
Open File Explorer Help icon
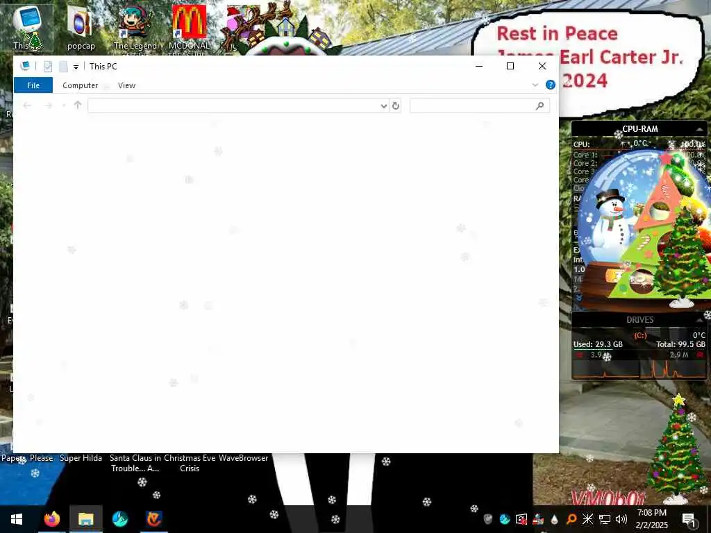[551, 85]
